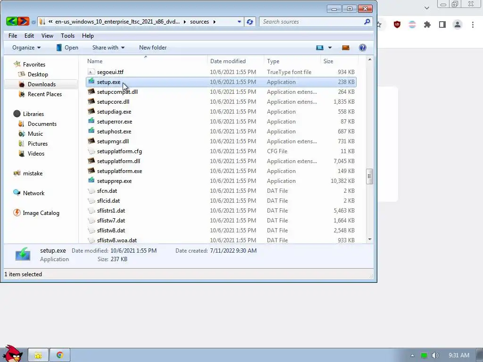Viewport: 483px width, 362px height.
Task: Open Chrome tab search chevron
Action: click(x=426, y=8)
